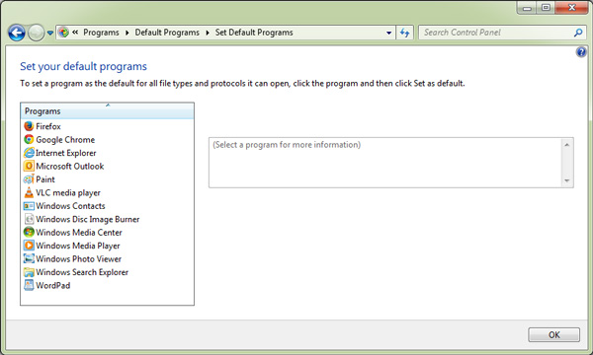Viewport: 593px width, 355px height.
Task: Open the recent pages dropdown arrow
Action: tap(50, 33)
